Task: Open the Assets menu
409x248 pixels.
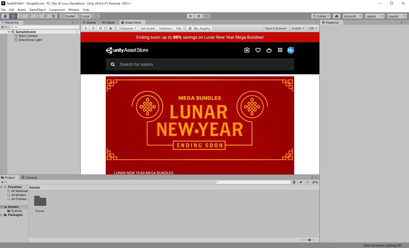Action: pyautogui.click(x=22, y=10)
